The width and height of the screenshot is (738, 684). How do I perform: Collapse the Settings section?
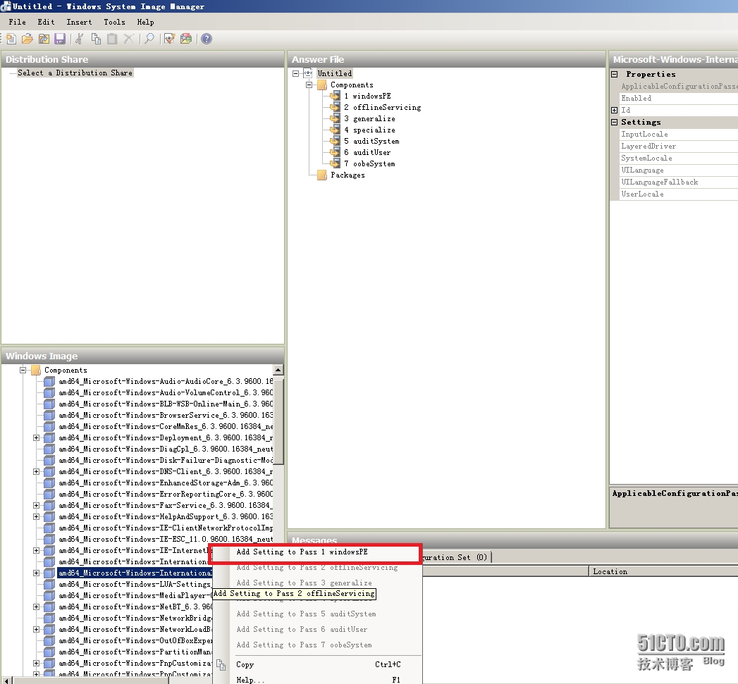click(x=614, y=123)
